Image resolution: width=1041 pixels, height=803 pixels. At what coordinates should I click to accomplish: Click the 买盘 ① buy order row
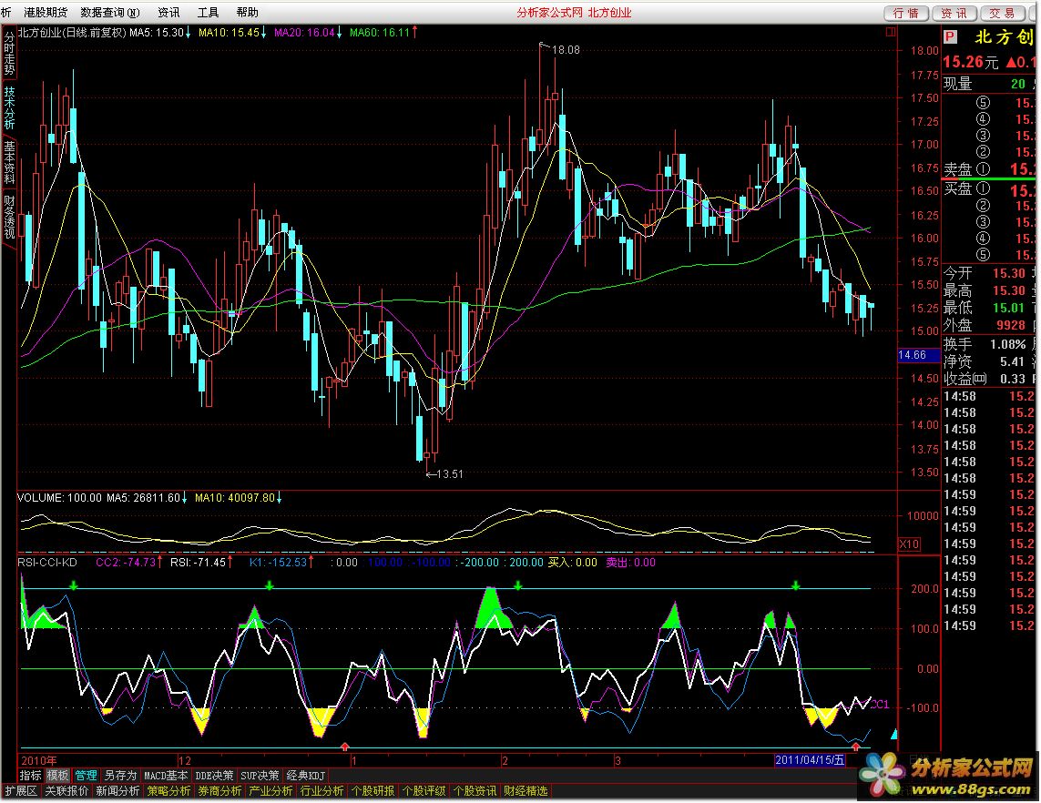point(988,189)
